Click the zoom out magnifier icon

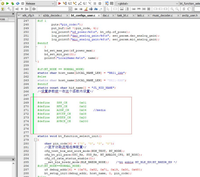[177, 9]
